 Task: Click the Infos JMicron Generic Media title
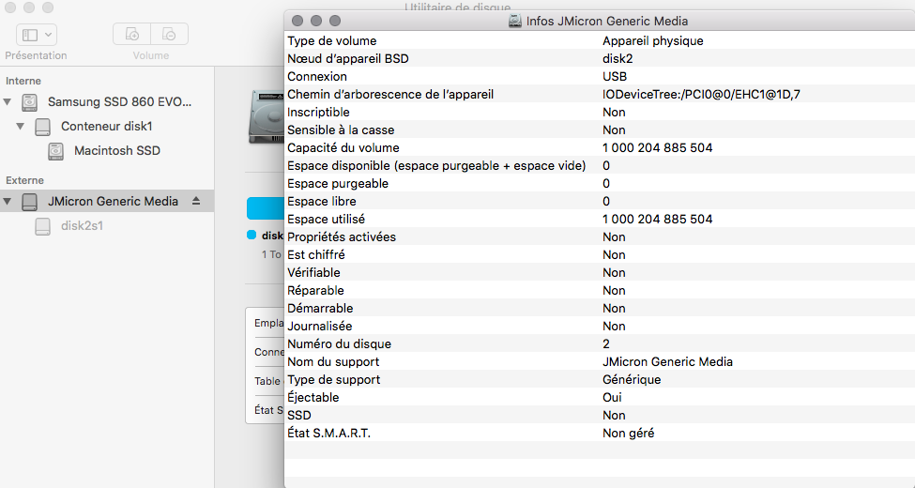pyautogui.click(x=610, y=21)
